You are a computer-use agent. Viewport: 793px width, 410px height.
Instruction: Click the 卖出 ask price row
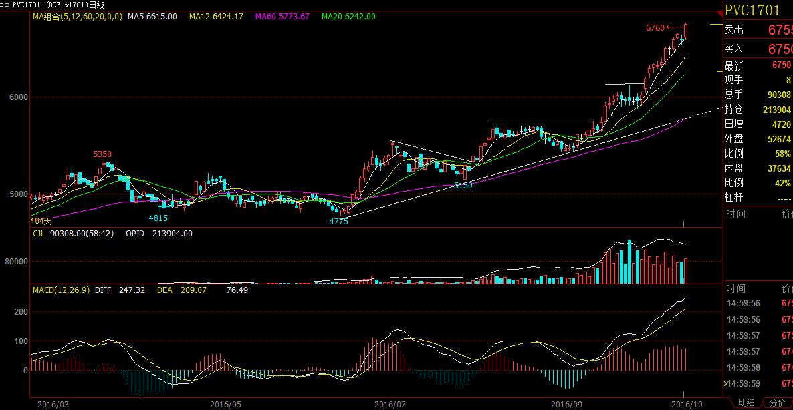pos(758,30)
